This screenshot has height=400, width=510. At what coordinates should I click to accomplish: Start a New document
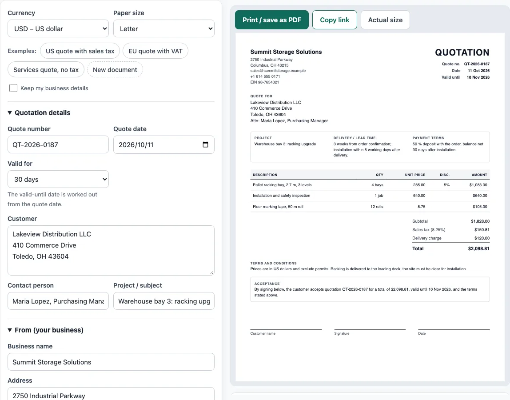point(115,70)
